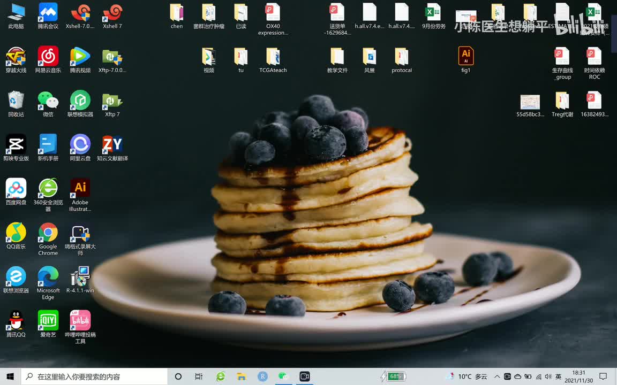The width and height of the screenshot is (617, 385).
Task: Open the screen recorder taskbar icon
Action: click(304, 376)
